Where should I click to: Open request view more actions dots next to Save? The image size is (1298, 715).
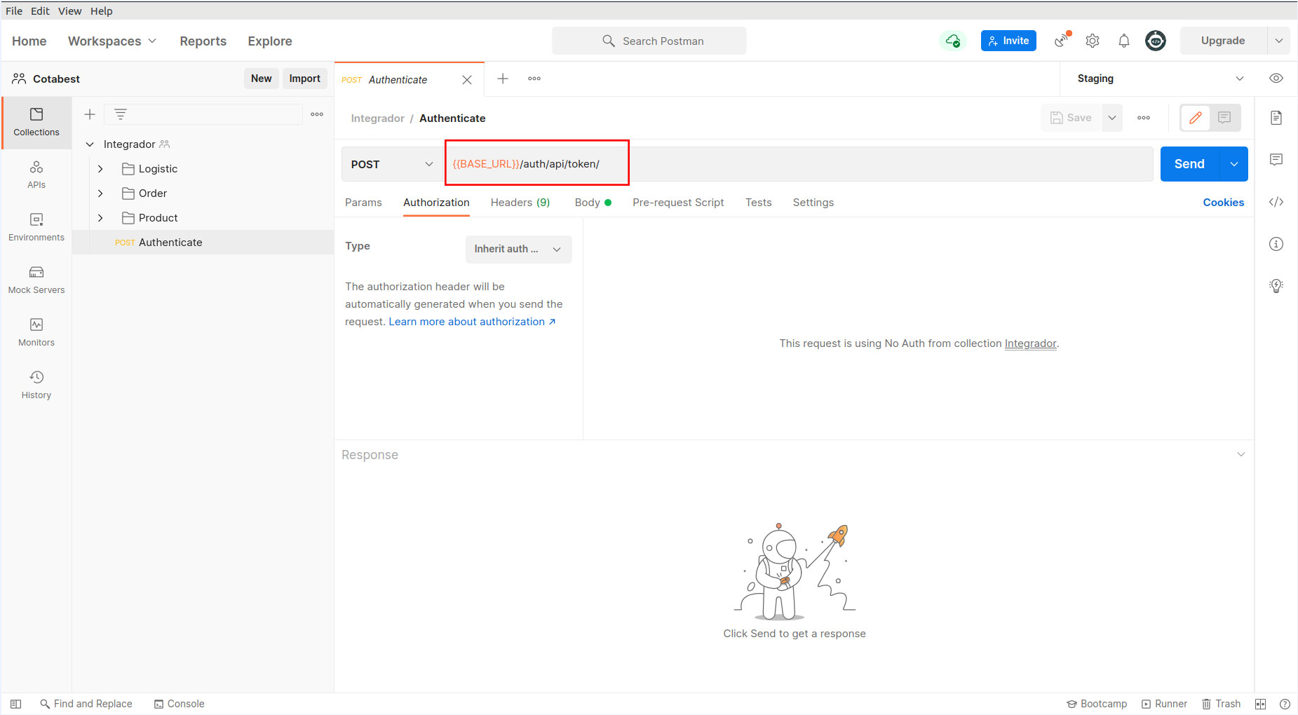point(1144,118)
